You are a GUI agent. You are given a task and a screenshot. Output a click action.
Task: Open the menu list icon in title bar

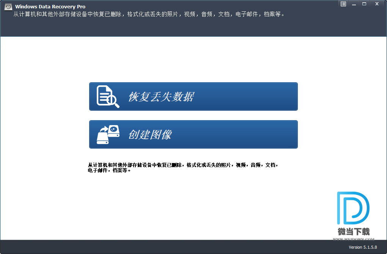[343, 4]
